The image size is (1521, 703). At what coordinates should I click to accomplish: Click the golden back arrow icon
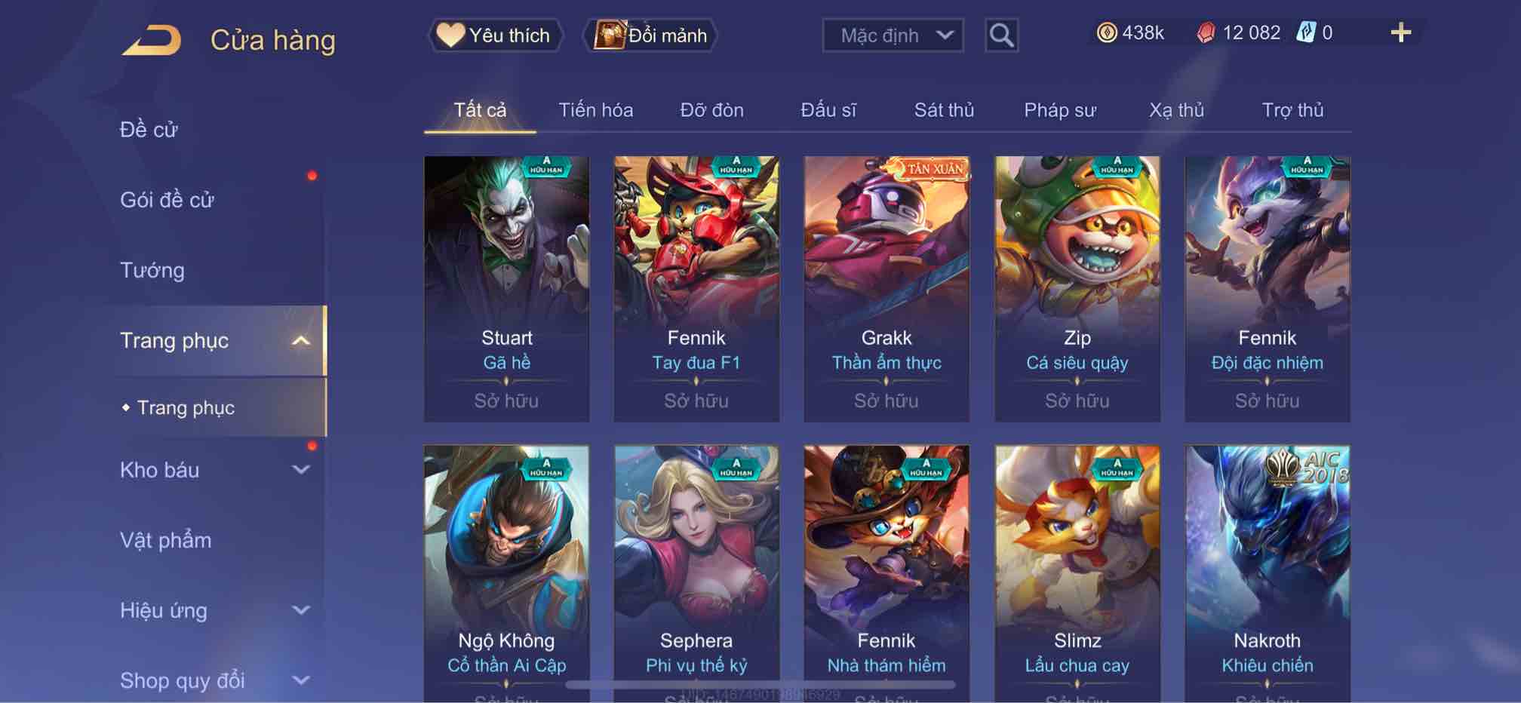point(152,40)
